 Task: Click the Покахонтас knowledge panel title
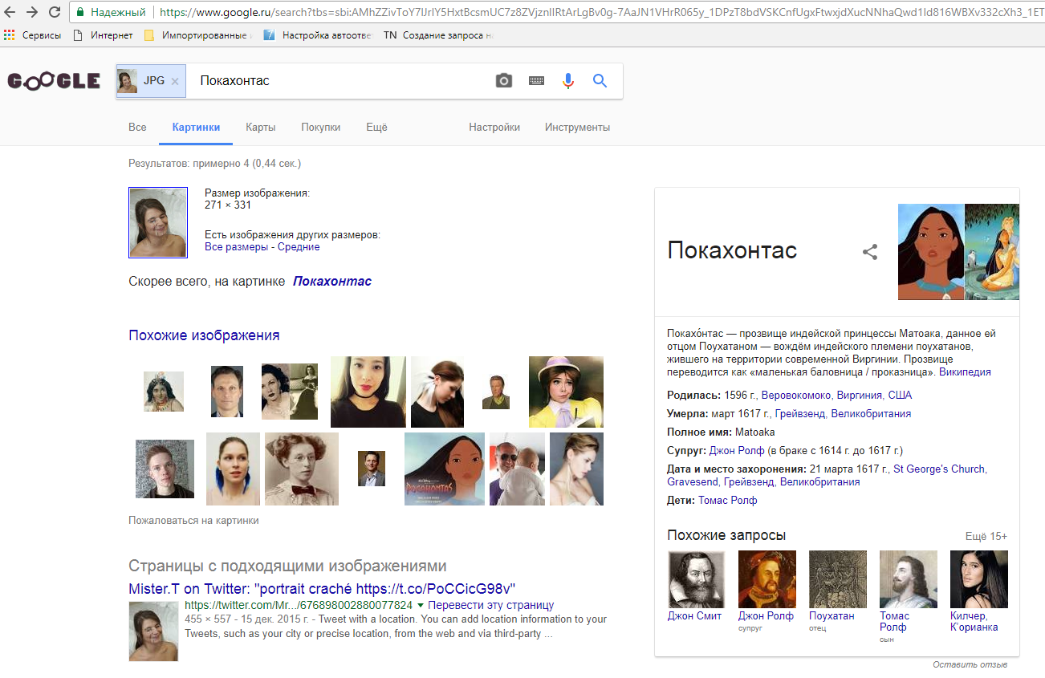(x=732, y=250)
